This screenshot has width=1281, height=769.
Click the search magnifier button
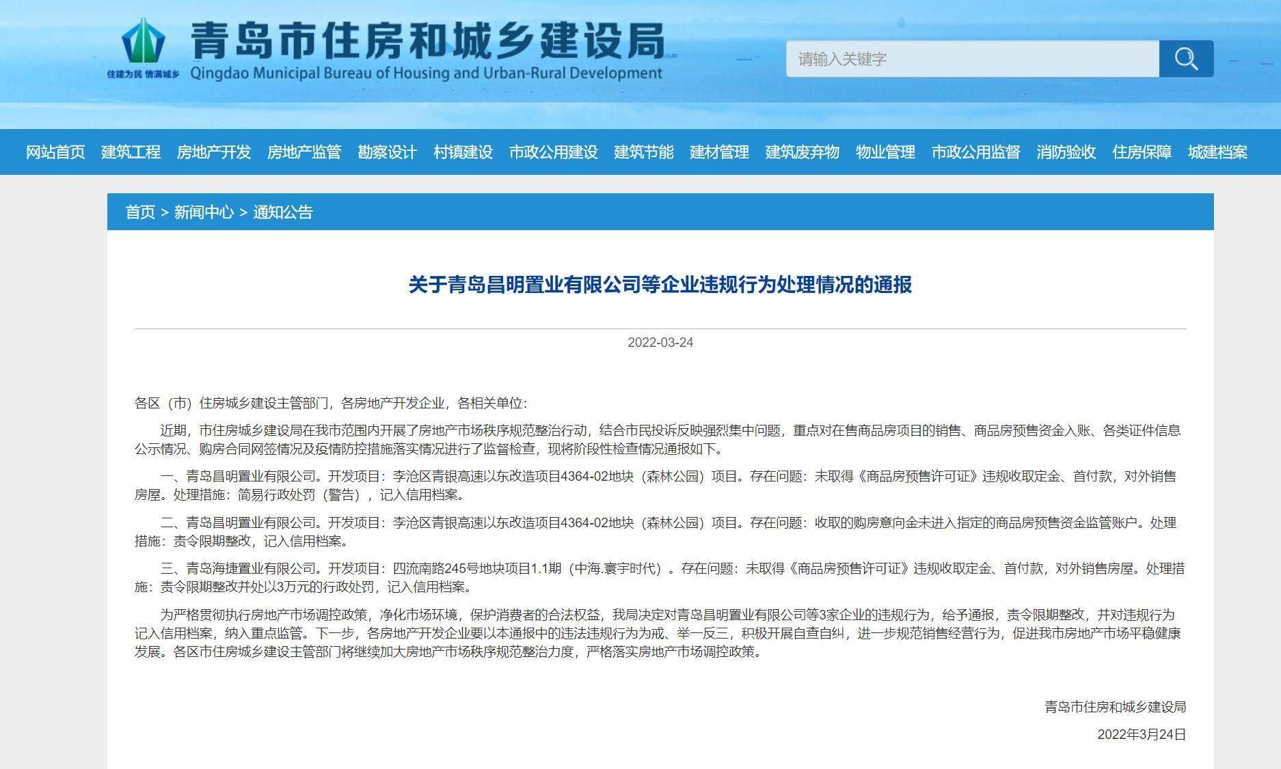[1186, 59]
